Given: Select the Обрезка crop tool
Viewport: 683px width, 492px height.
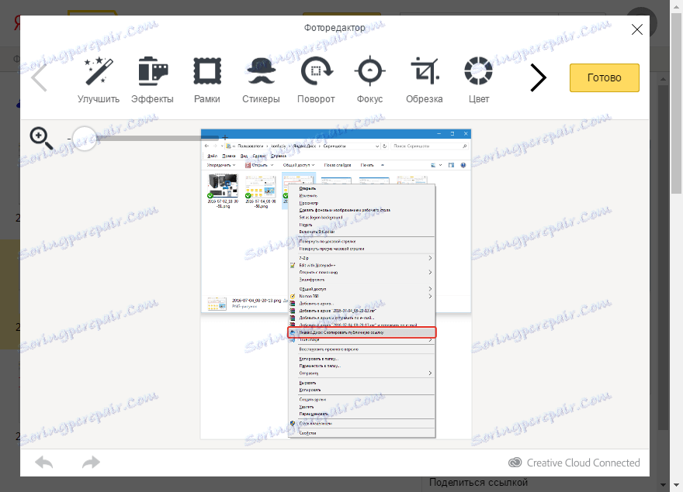Looking at the screenshot, I should (425, 80).
